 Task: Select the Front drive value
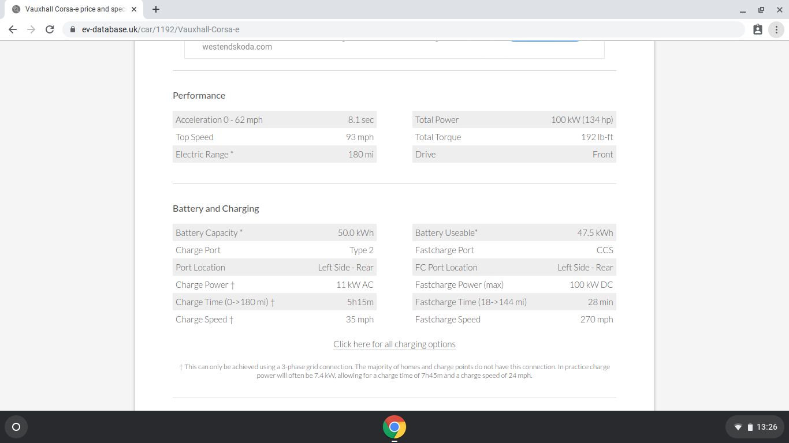coord(603,155)
